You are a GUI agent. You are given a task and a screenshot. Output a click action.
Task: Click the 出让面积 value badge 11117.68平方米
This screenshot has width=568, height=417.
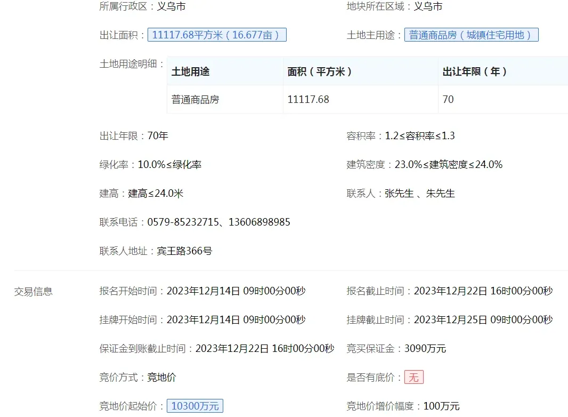click(x=217, y=35)
